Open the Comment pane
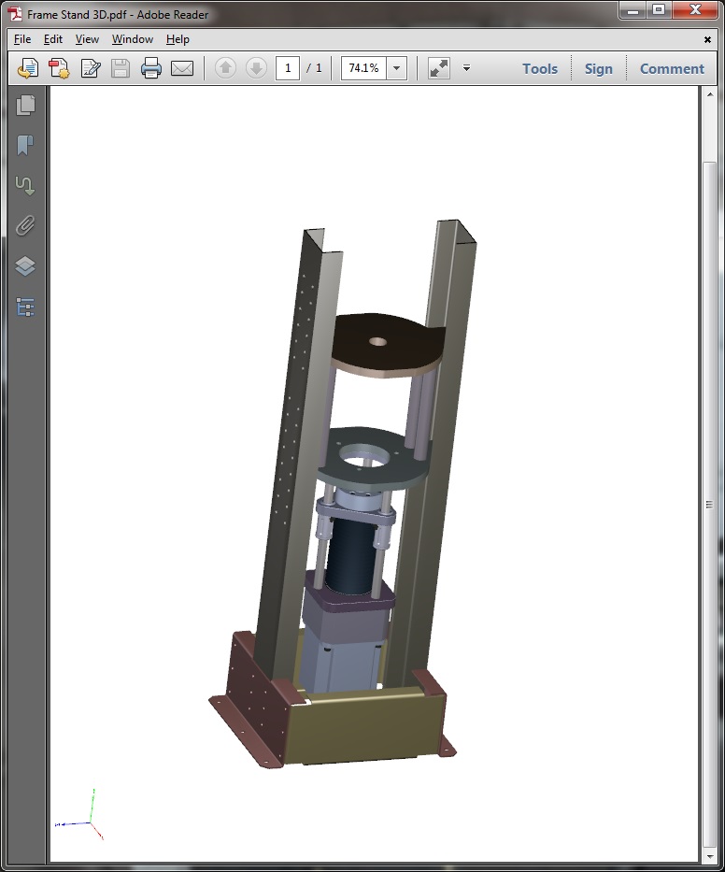The height and width of the screenshot is (872, 725). click(671, 68)
